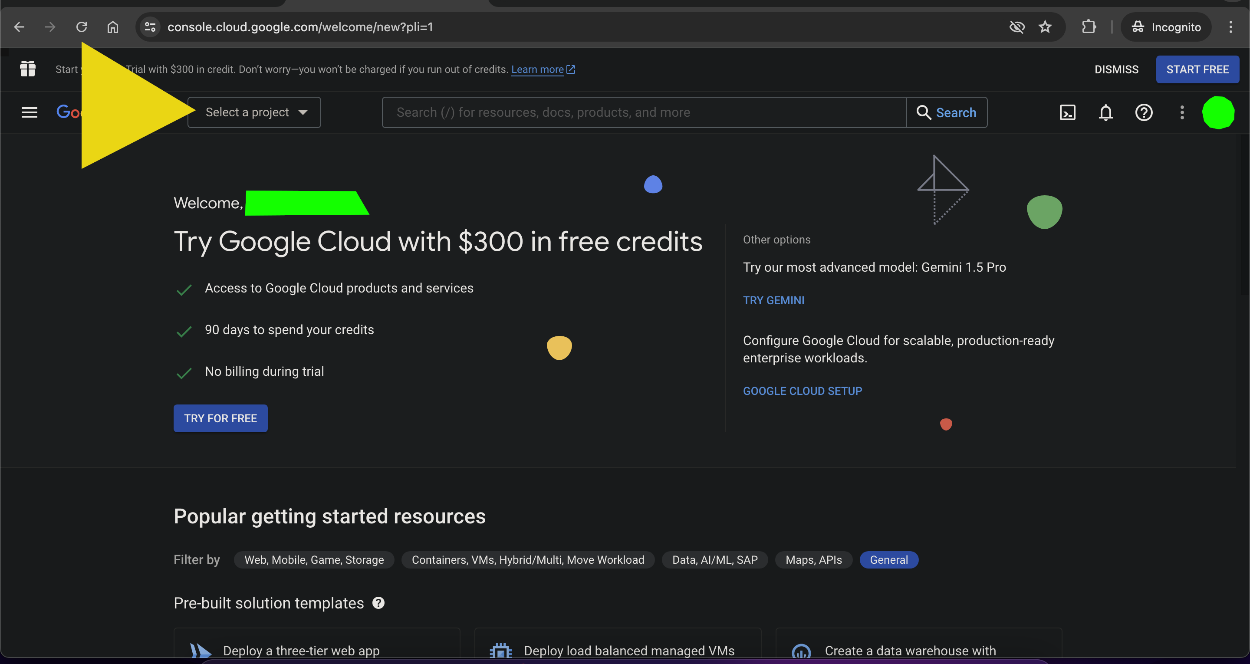Reload the Google Cloud console page
Screen dimensions: 1250x664
click(x=82, y=27)
